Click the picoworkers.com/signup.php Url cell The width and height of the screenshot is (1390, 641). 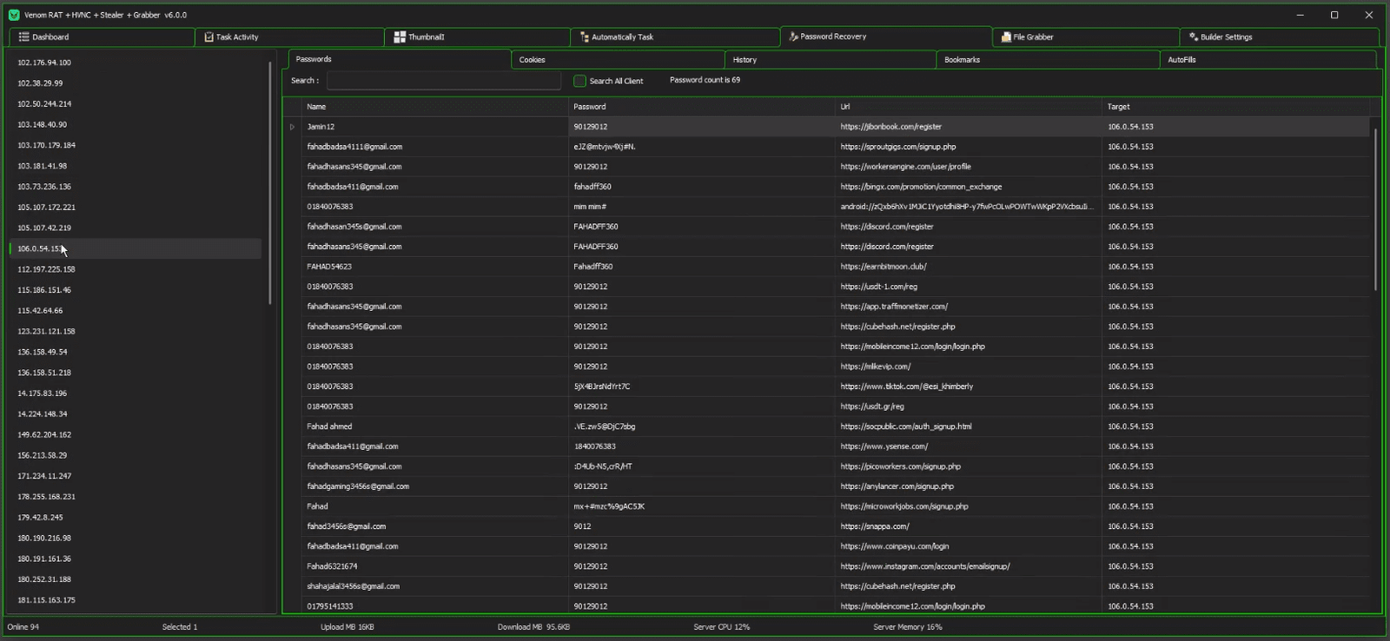[x=969, y=466]
